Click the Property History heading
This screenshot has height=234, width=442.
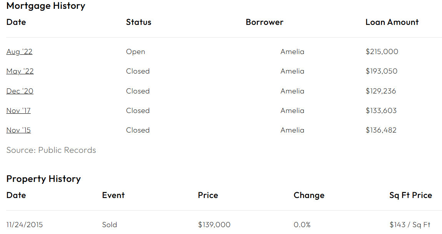pos(43,179)
